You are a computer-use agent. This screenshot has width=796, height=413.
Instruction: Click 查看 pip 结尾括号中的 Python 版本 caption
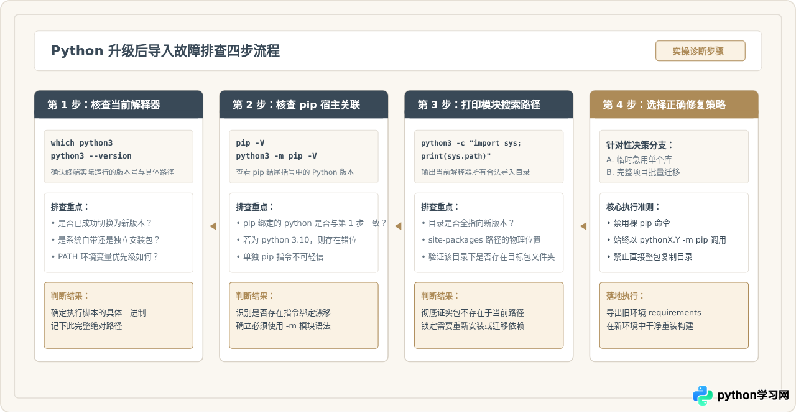pyautogui.click(x=295, y=172)
